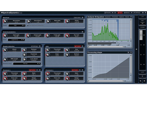This screenshot has height=133, width=147.
Task: Click the Processor 2 Ratio knob
Action: tap(67, 74)
